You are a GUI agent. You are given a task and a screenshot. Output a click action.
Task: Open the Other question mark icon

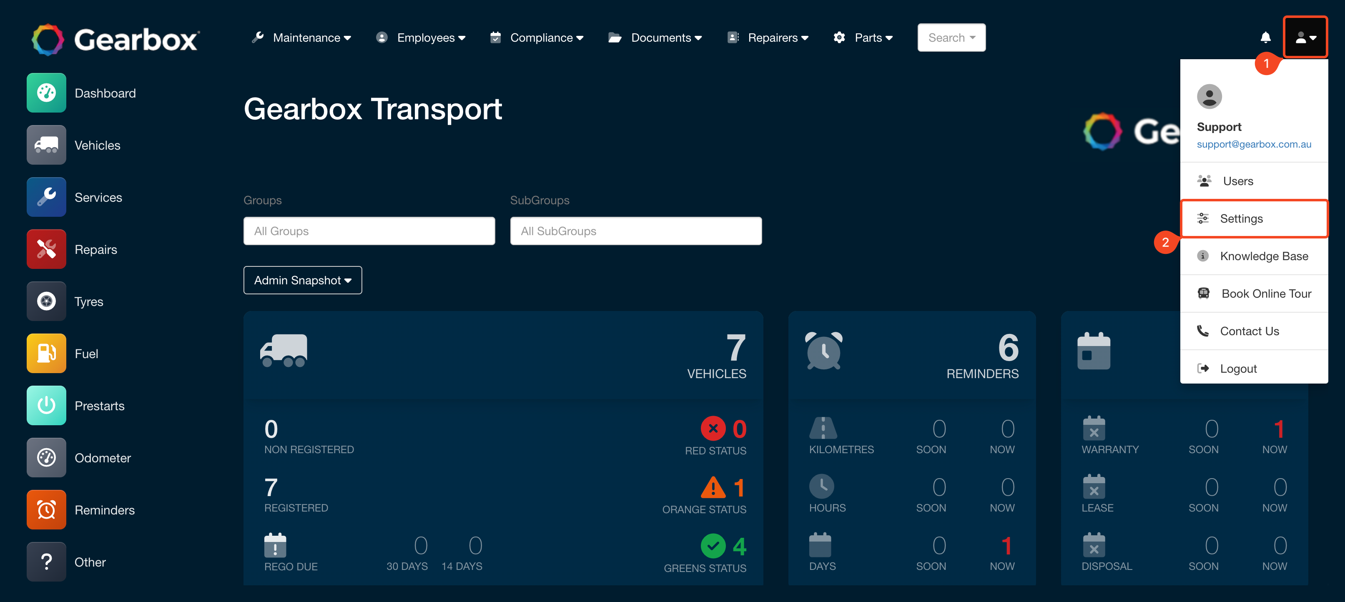pyautogui.click(x=46, y=562)
